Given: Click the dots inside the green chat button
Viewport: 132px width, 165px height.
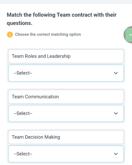Looking at the screenshot, I should (x=131, y=35).
